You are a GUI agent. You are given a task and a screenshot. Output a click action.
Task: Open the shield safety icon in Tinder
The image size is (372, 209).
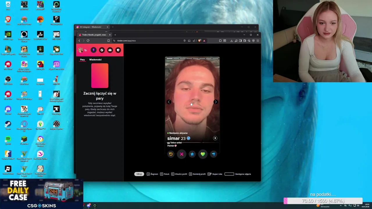coord(118,50)
